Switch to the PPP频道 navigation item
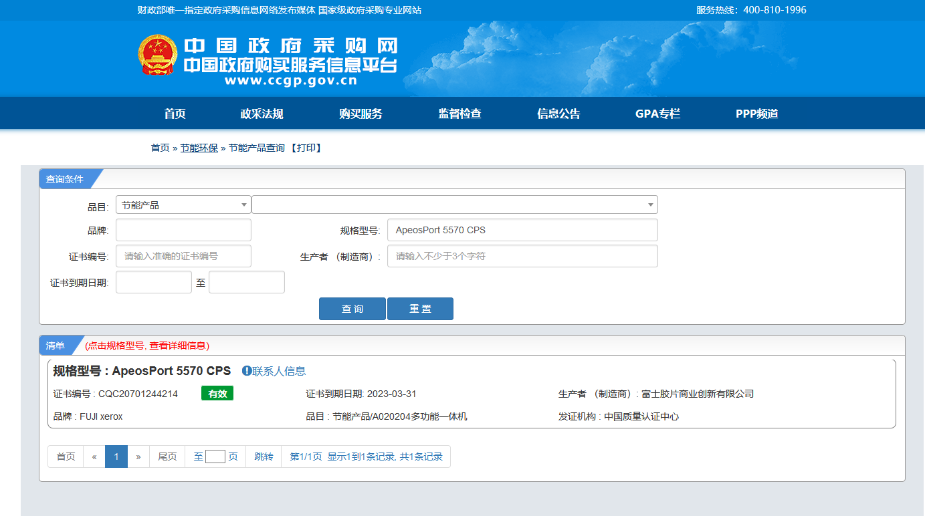This screenshot has height=516, width=925. (757, 114)
